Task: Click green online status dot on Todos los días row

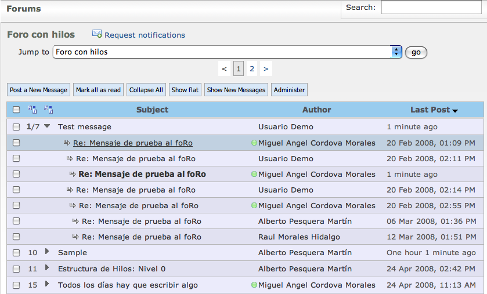Action: point(254,285)
